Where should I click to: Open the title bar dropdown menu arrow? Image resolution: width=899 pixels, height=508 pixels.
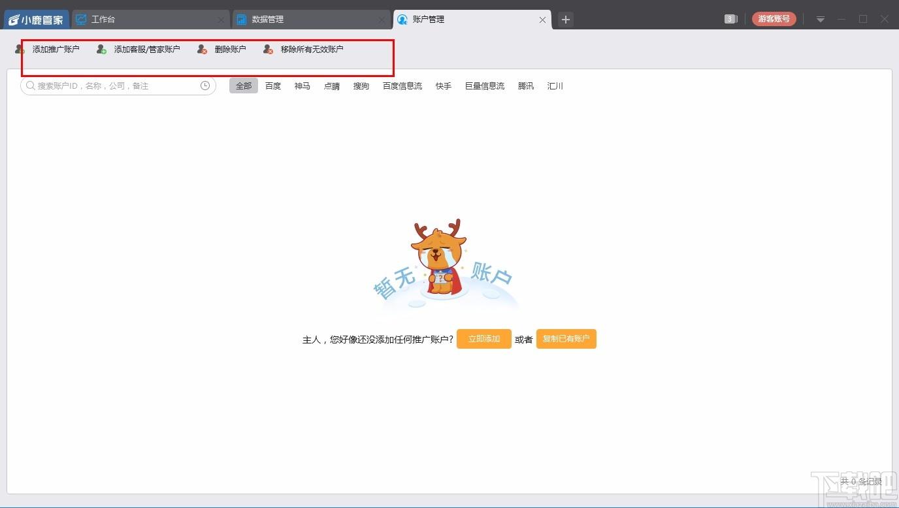coord(821,20)
